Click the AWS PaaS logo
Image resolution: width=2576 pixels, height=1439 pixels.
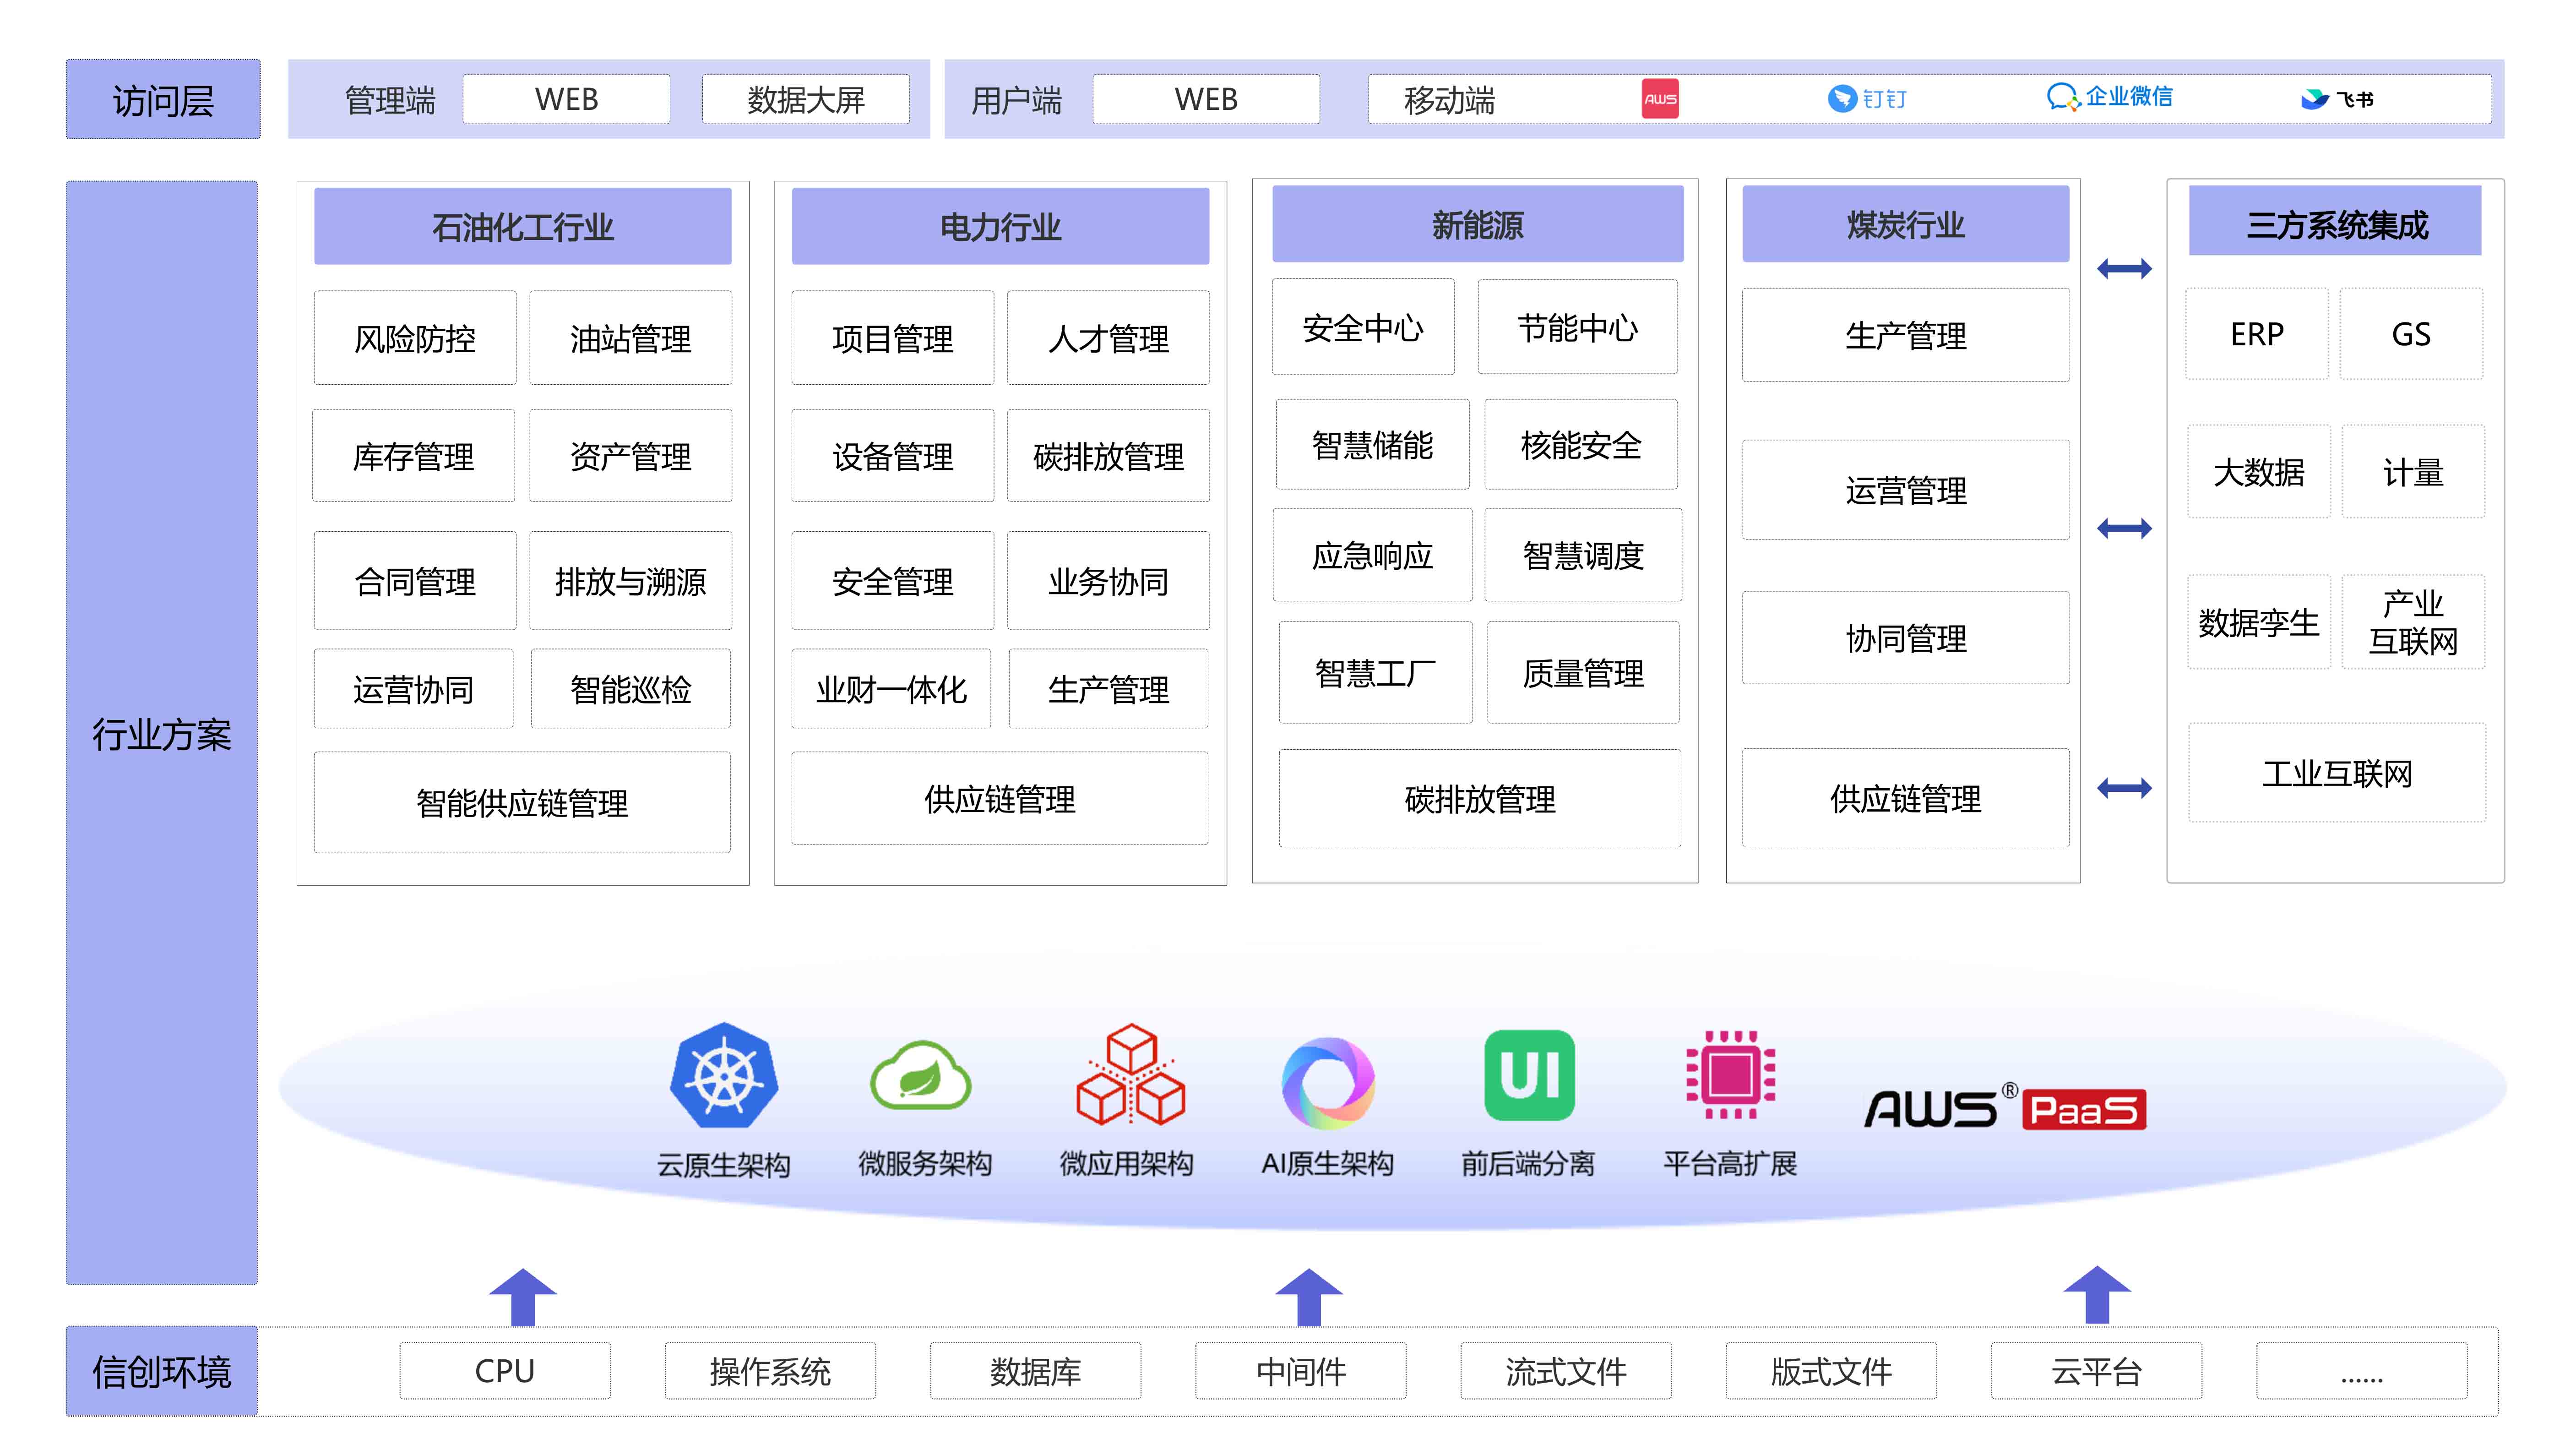pyautogui.click(x=2005, y=1108)
